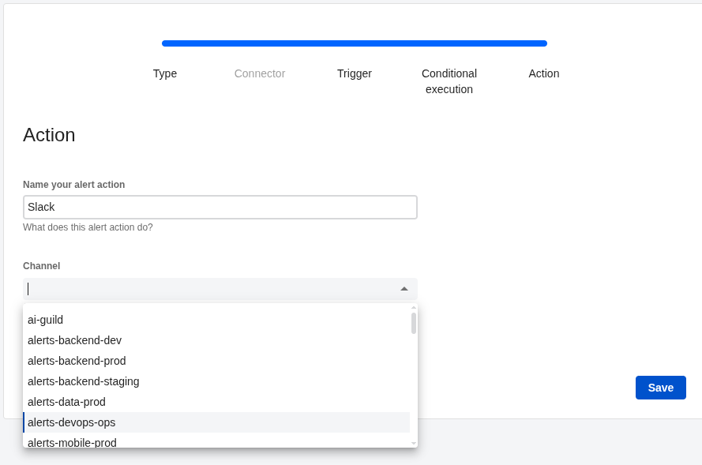Viewport: 702px width, 465px height.
Task: Click into the Channel search input
Action: tap(209, 289)
